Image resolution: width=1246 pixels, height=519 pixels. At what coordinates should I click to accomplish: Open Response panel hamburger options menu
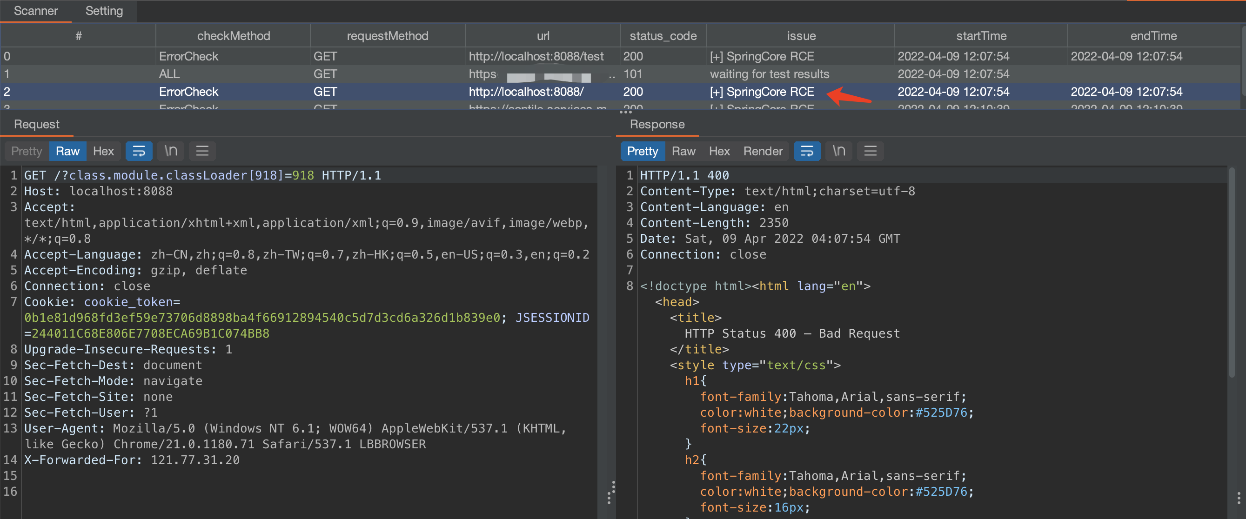[x=870, y=152]
